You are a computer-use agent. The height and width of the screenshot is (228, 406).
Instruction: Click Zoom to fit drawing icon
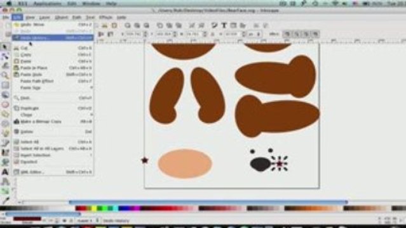[x=137, y=25]
